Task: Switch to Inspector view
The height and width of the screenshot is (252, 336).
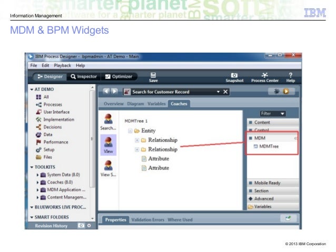Action: pos(84,76)
